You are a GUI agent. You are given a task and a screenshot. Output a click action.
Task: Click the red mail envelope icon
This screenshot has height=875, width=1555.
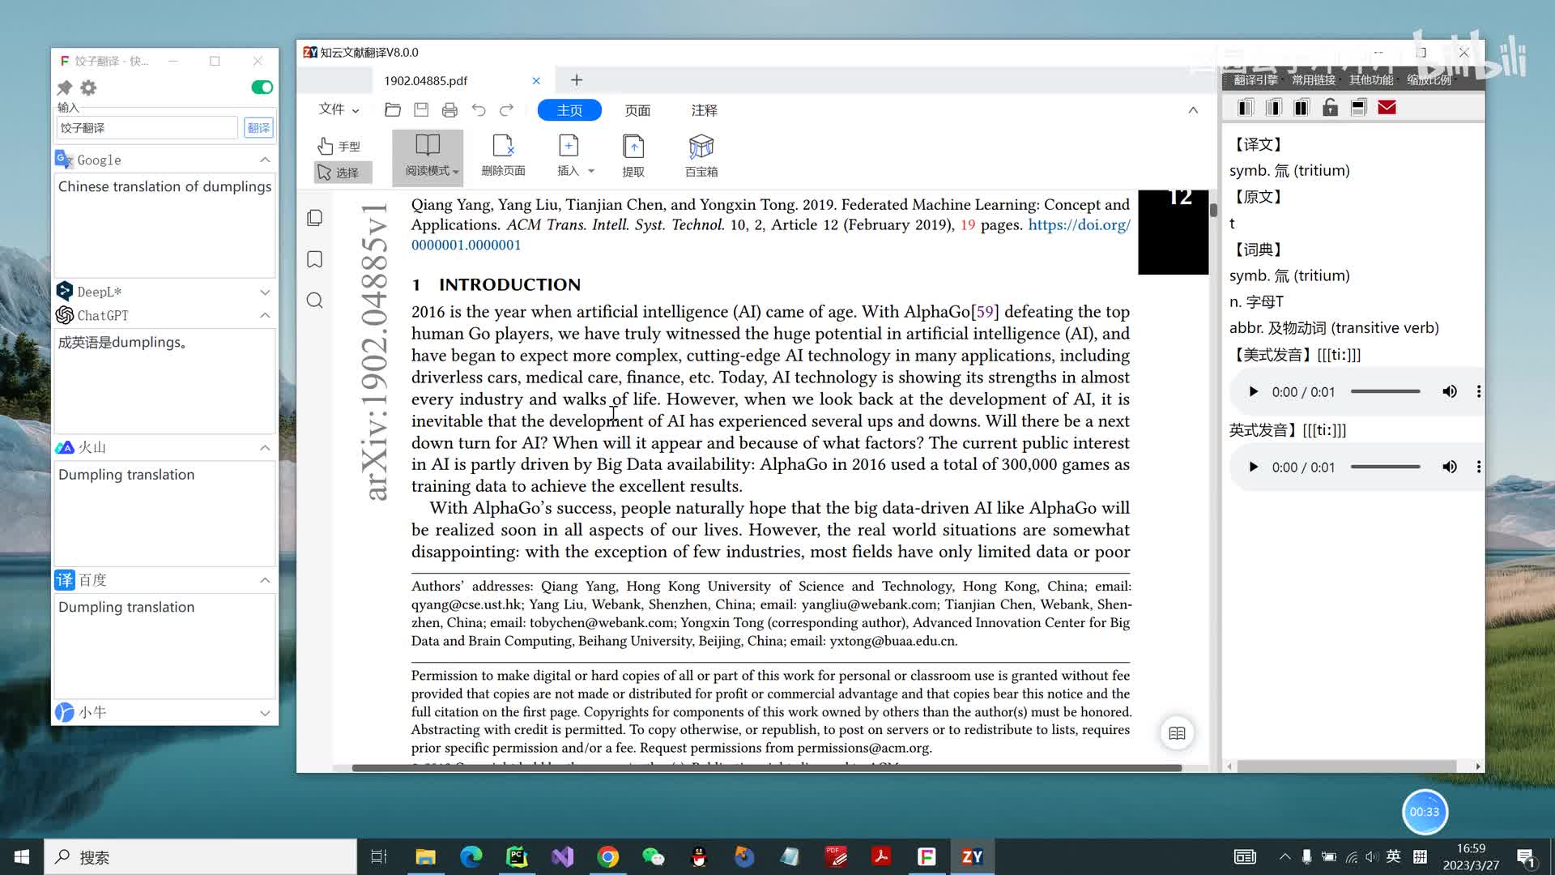pyautogui.click(x=1387, y=108)
